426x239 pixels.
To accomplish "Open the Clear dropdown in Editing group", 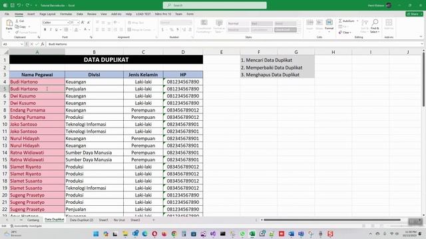I will click(x=345, y=33).
